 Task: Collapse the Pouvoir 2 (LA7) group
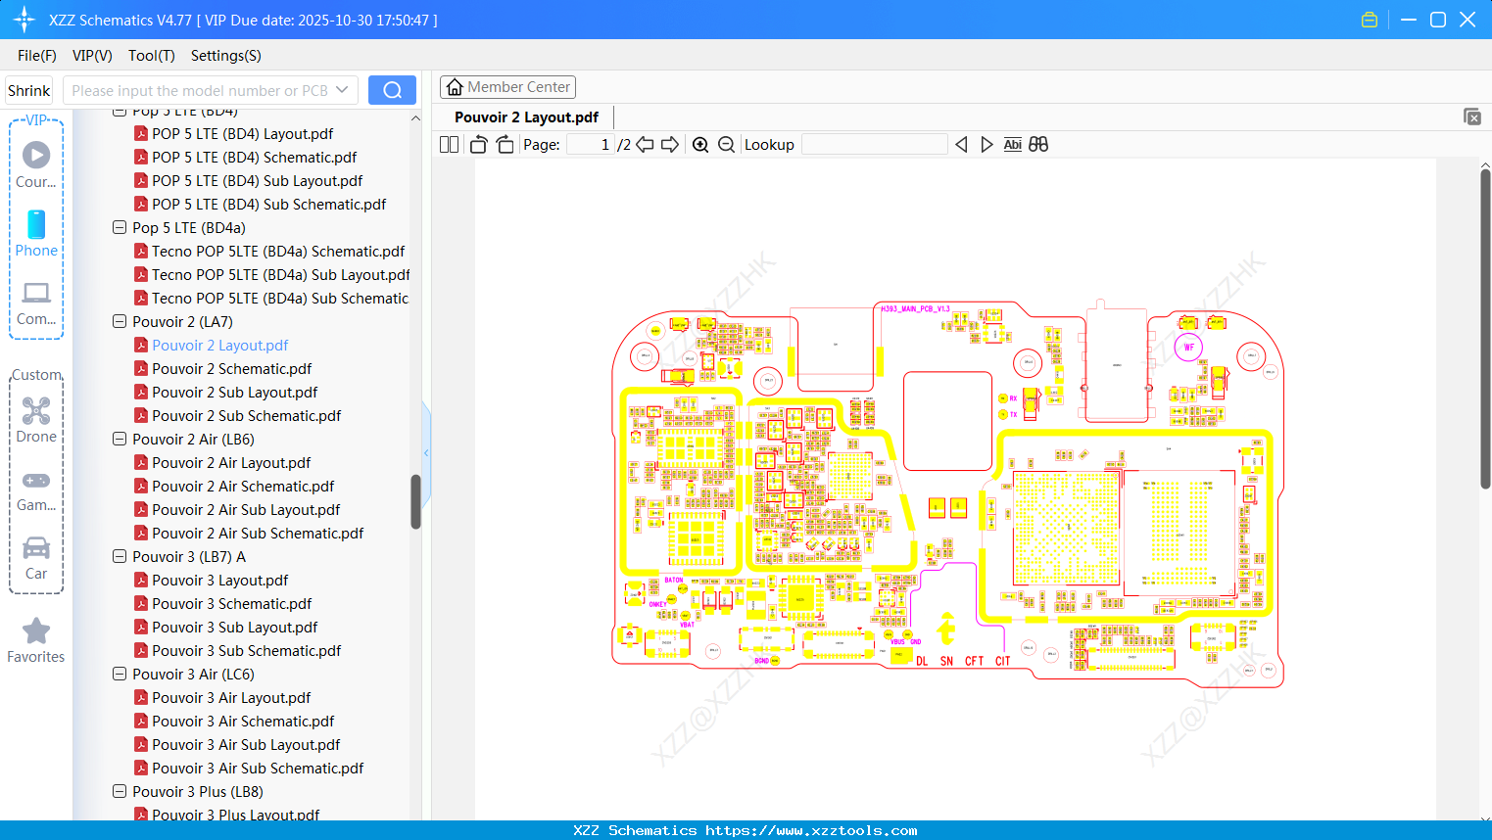[x=119, y=321]
